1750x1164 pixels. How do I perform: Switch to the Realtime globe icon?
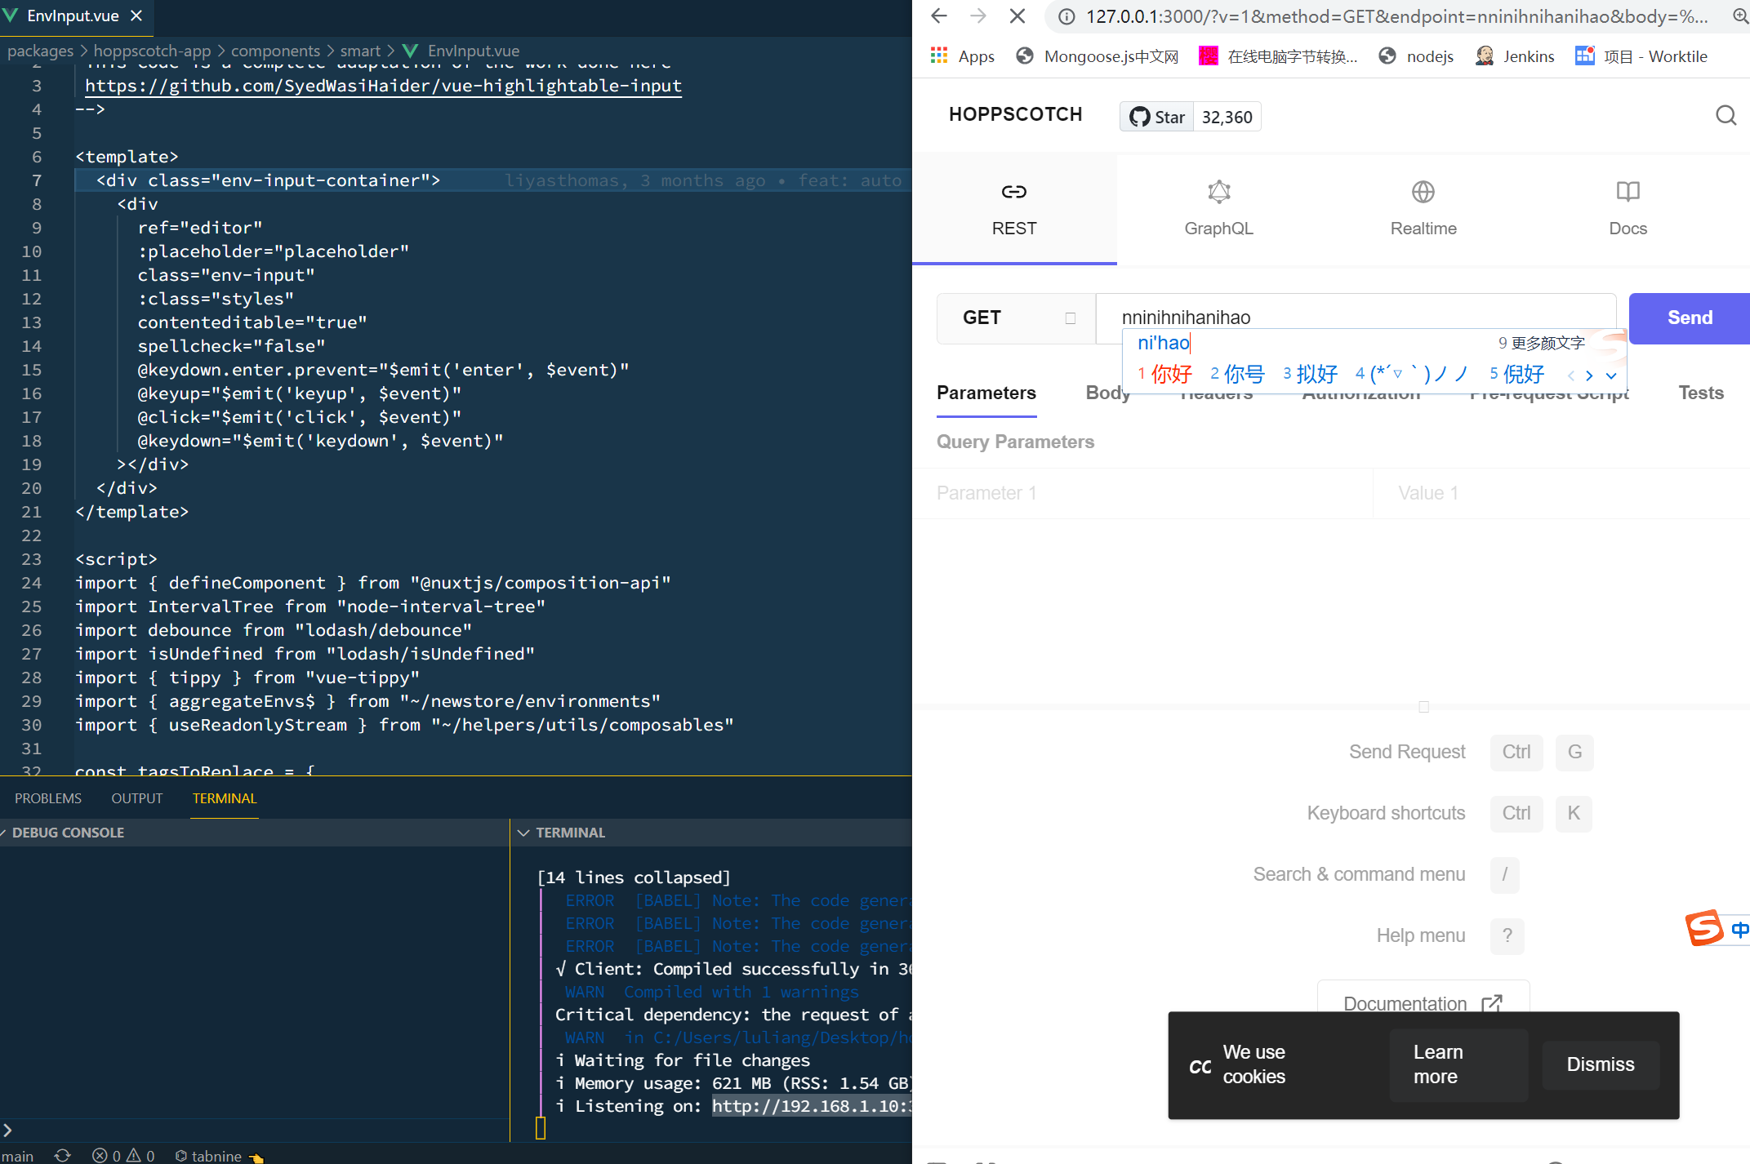point(1423,193)
